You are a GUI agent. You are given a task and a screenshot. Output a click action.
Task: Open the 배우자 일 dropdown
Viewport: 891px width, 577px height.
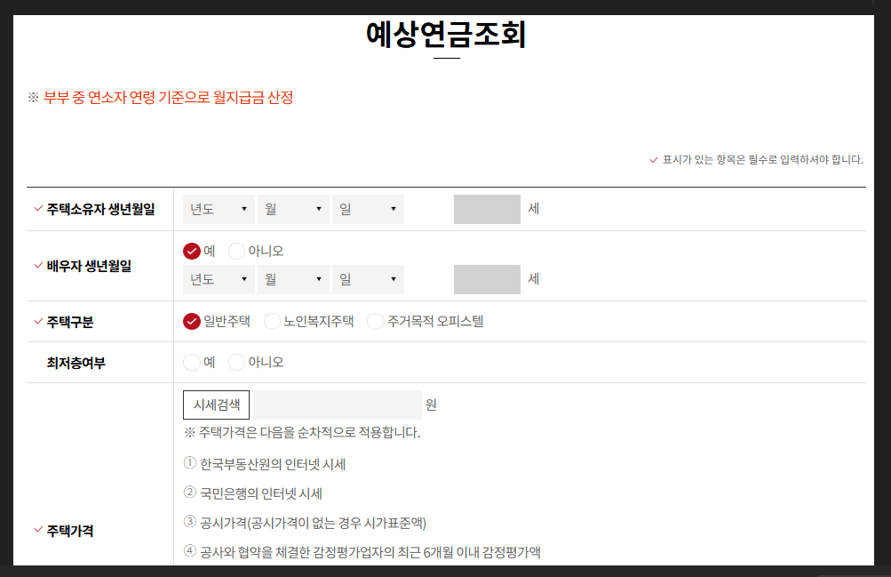[367, 279]
